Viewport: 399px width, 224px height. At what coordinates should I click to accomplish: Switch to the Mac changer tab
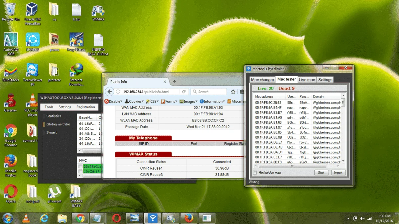click(262, 80)
